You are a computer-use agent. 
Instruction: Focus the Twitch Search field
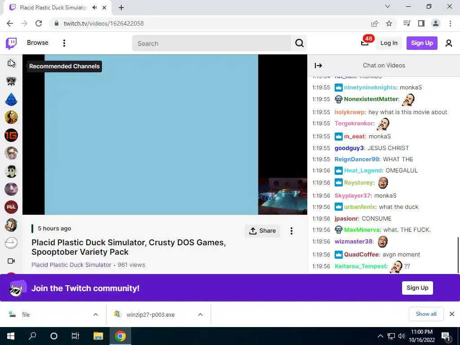click(212, 44)
